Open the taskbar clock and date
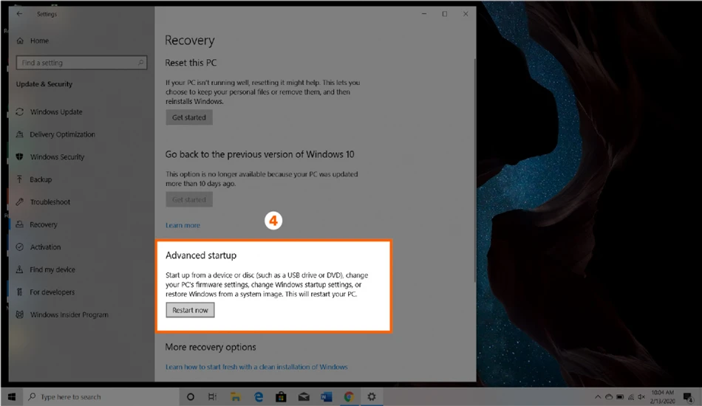Image resolution: width=702 pixels, height=406 pixels. (x=663, y=396)
